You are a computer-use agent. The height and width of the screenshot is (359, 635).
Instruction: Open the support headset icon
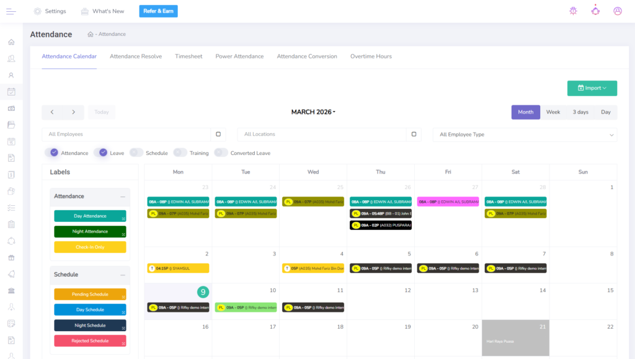[595, 11]
